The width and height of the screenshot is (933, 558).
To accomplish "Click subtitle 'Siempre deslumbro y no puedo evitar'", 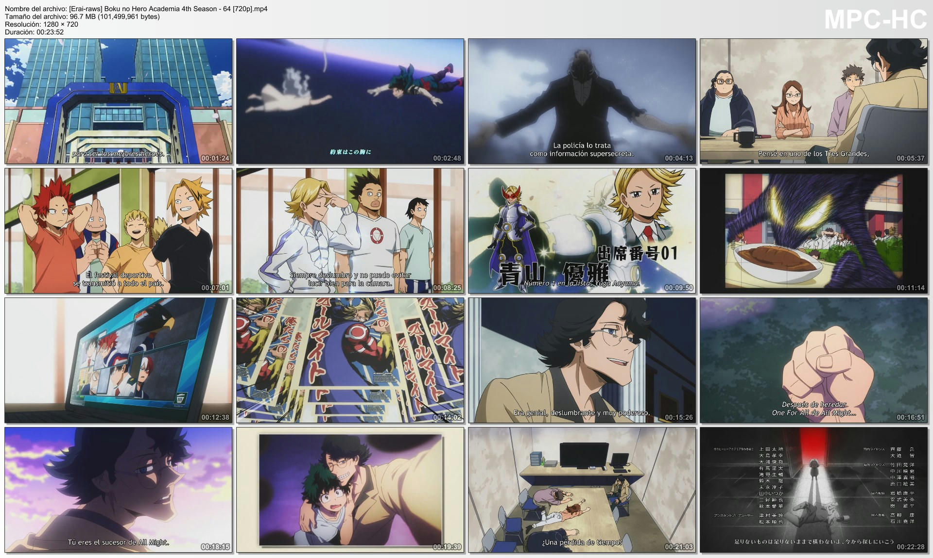I will tap(350, 275).
